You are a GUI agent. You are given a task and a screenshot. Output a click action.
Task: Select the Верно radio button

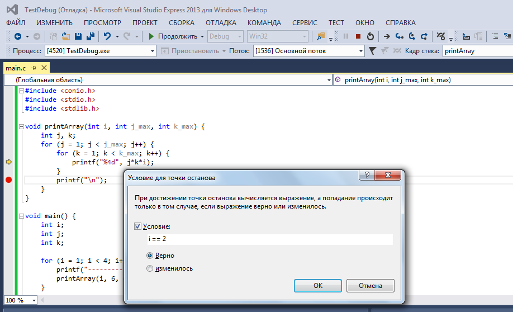coord(150,256)
